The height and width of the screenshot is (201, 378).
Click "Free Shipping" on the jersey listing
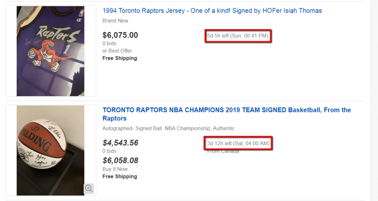[x=120, y=58]
